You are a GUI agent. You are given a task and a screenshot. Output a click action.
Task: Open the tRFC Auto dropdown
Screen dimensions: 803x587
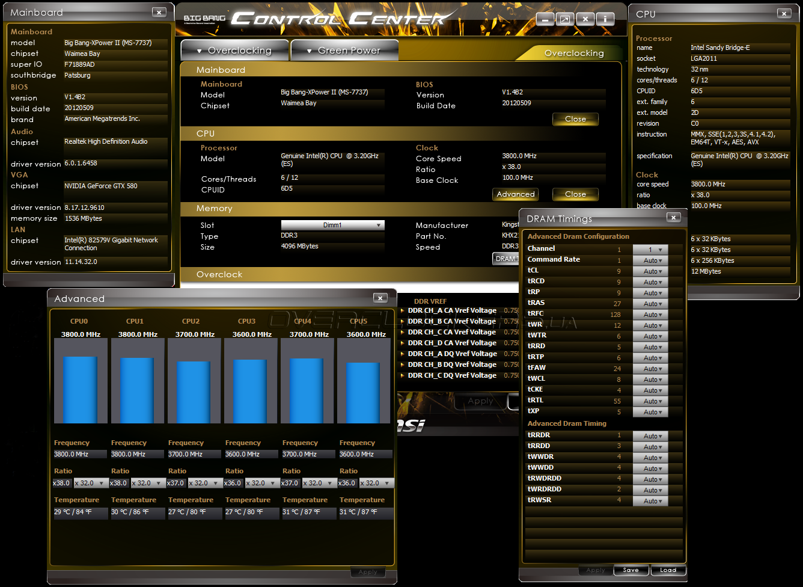[650, 315]
